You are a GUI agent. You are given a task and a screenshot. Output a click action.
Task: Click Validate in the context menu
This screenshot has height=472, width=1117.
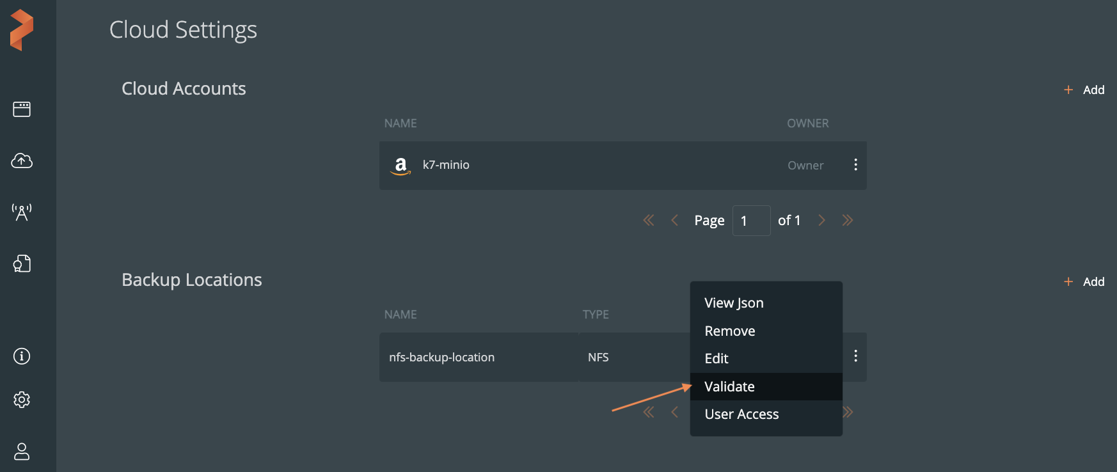(x=729, y=387)
